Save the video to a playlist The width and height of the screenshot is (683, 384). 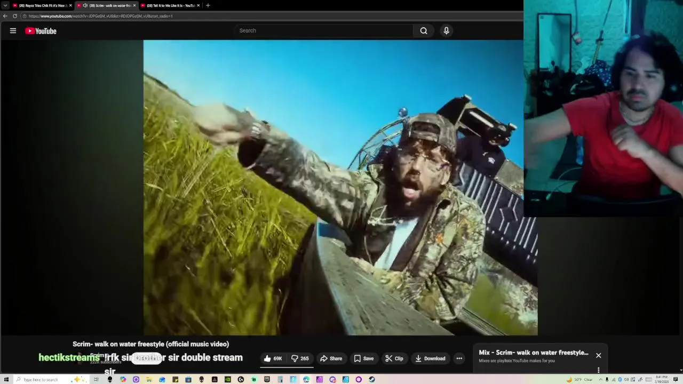(363, 358)
